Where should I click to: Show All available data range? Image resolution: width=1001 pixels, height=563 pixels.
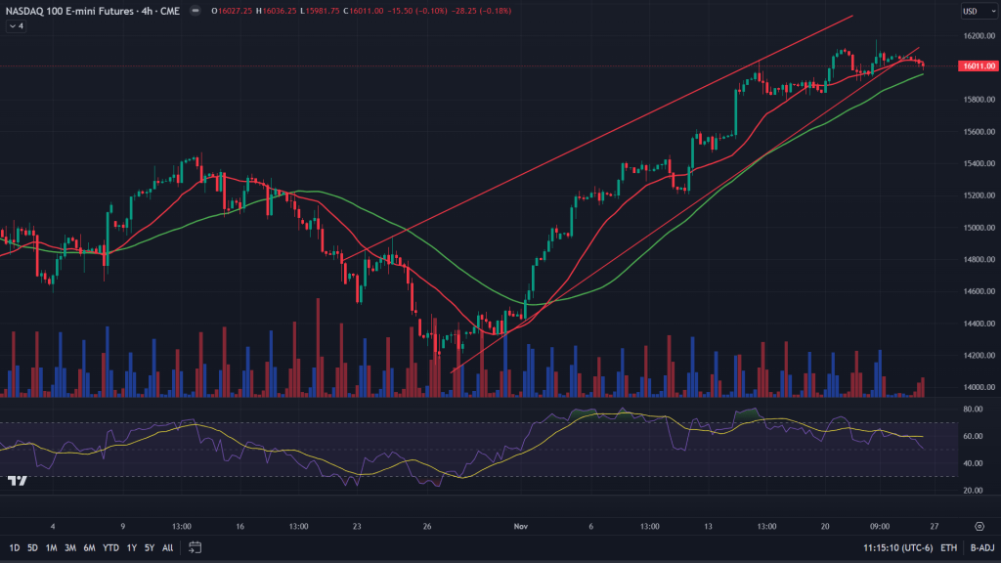[x=168, y=547]
